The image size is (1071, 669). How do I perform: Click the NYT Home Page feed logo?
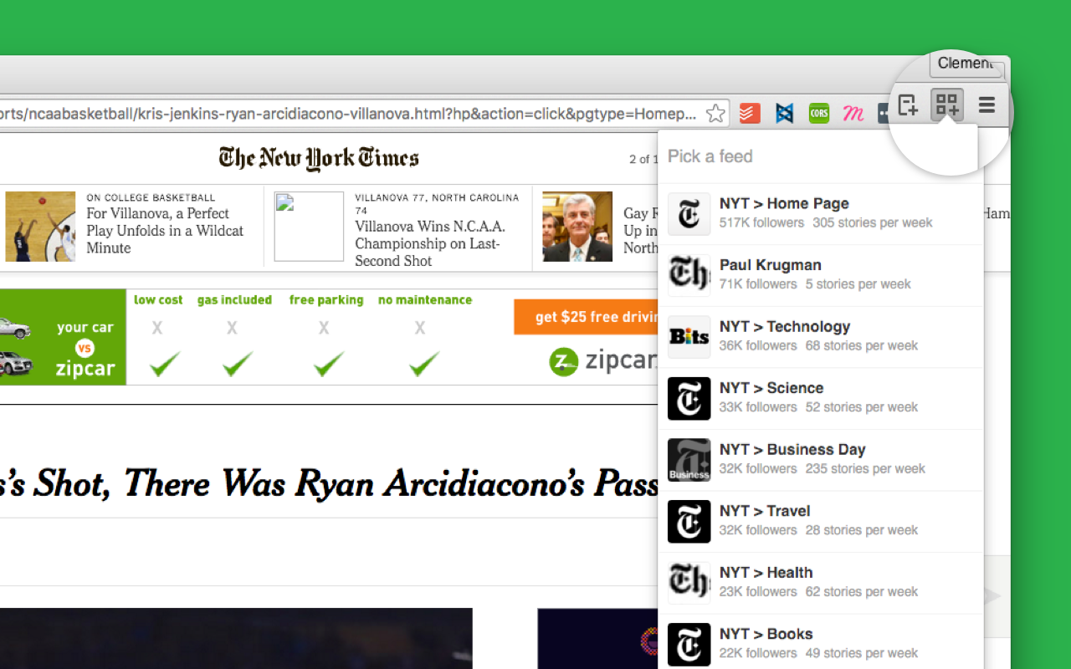click(x=689, y=214)
